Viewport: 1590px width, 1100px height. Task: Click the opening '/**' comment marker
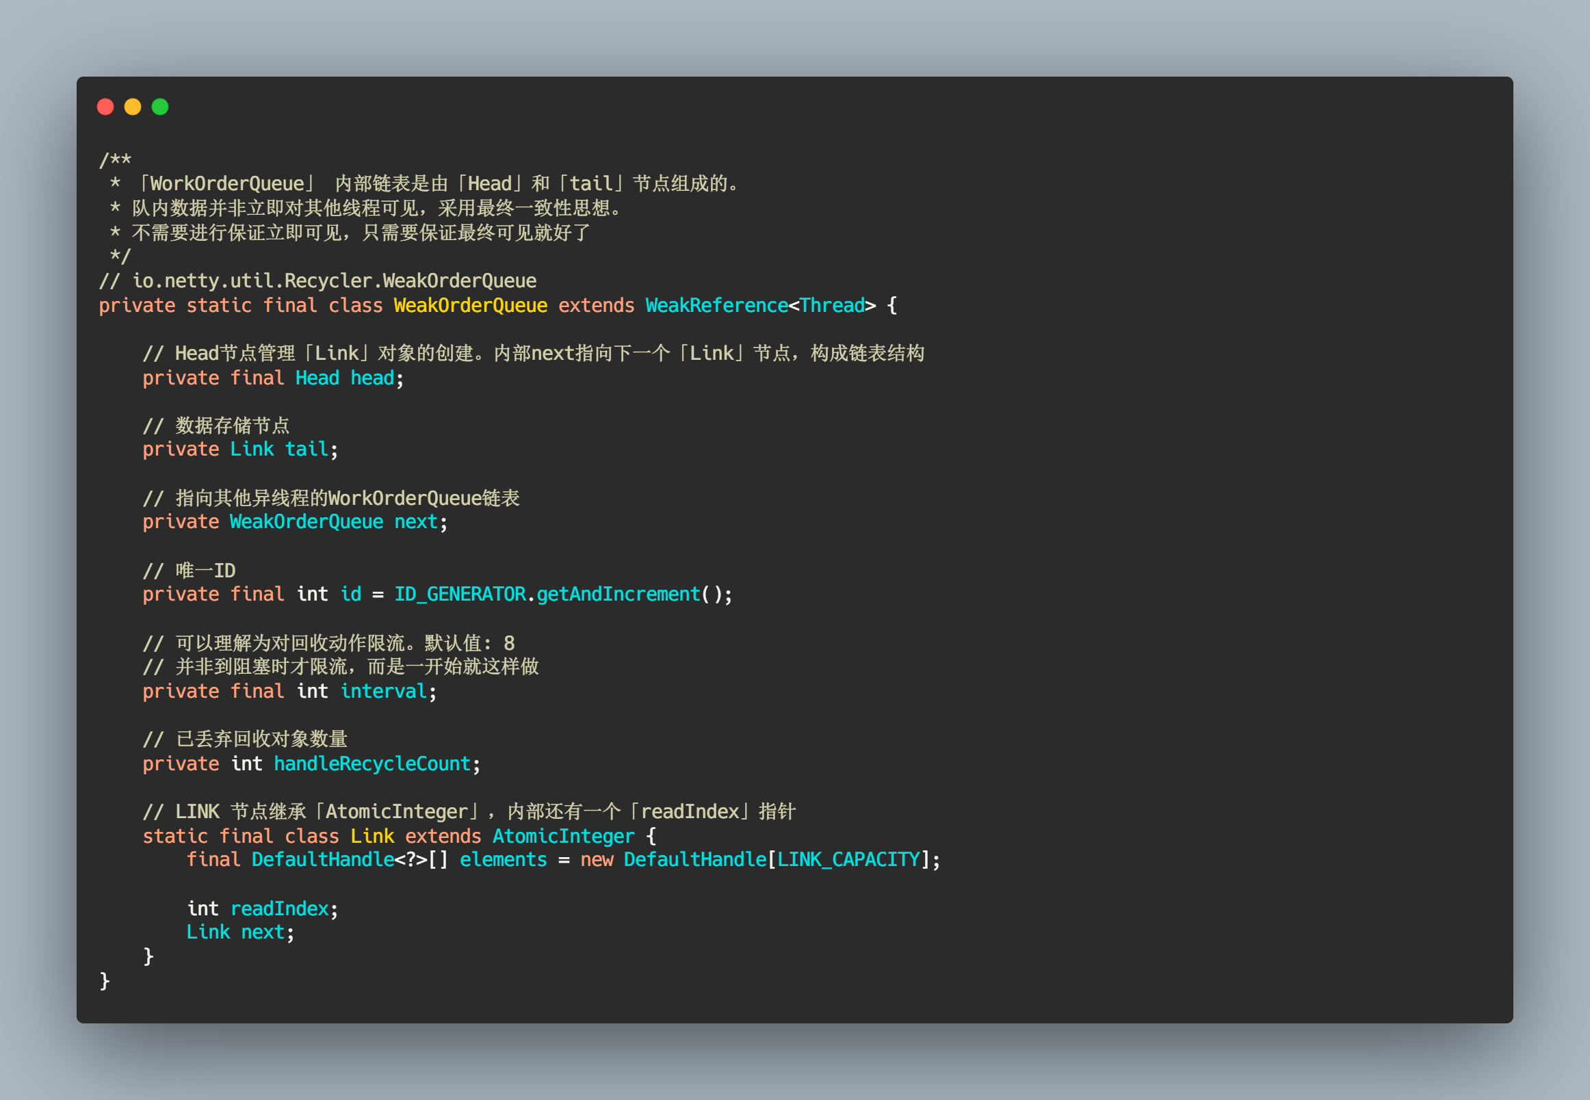[115, 160]
